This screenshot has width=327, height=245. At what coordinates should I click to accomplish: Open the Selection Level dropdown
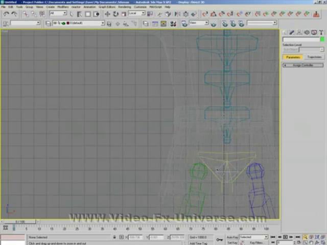point(311,50)
